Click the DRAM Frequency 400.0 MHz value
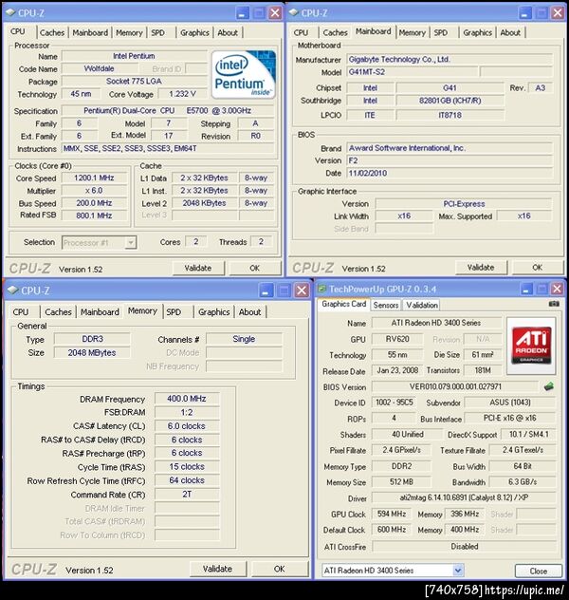 pos(187,399)
